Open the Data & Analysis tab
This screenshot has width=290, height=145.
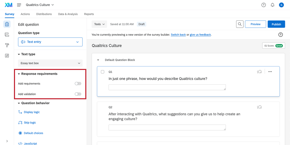pyautogui.click(x=68, y=14)
